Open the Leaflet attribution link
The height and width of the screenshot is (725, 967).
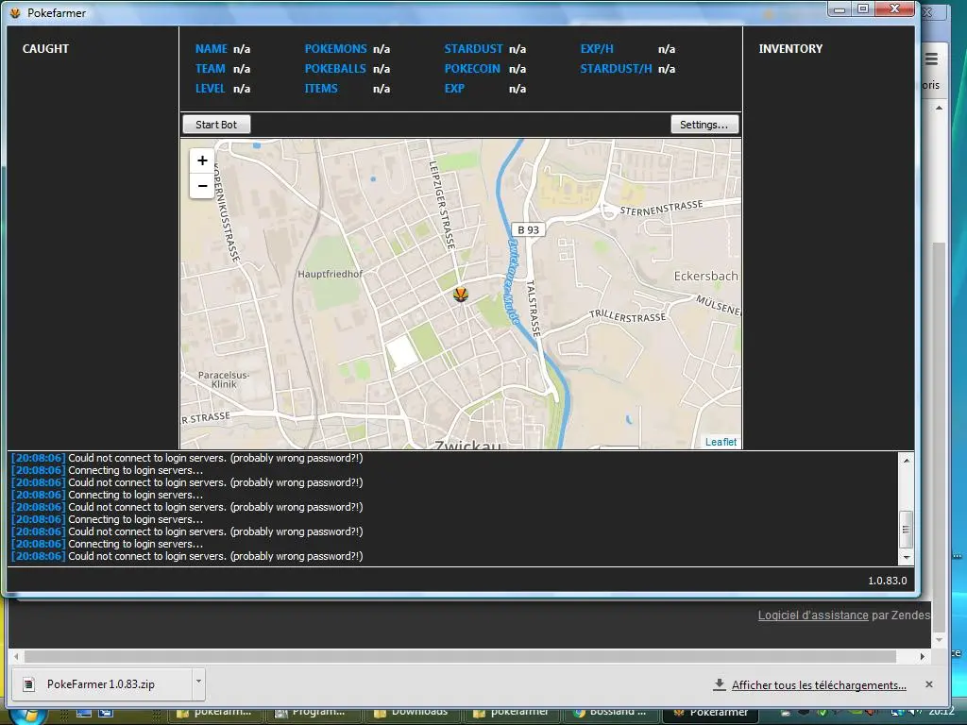[x=721, y=442]
